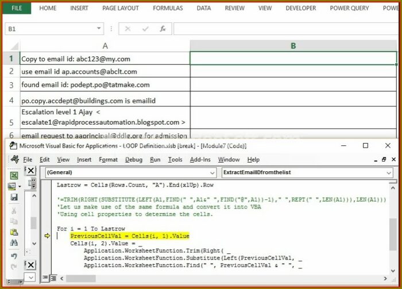Viewport: 402px width, 289px height.
Task: Open the POWER QUERY tab
Action: pos(349,8)
